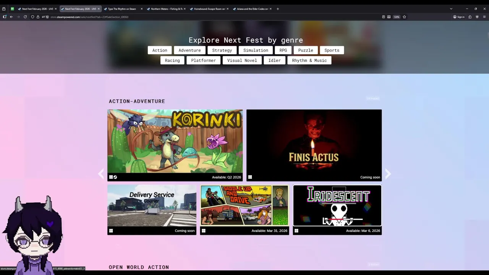Select the Visual Novel genre button
The height and width of the screenshot is (275, 489).
[242, 60]
